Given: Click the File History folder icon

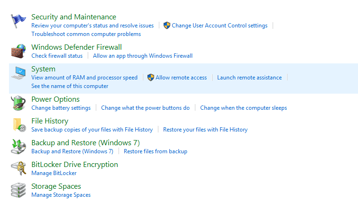Looking at the screenshot, I should click(x=18, y=124).
